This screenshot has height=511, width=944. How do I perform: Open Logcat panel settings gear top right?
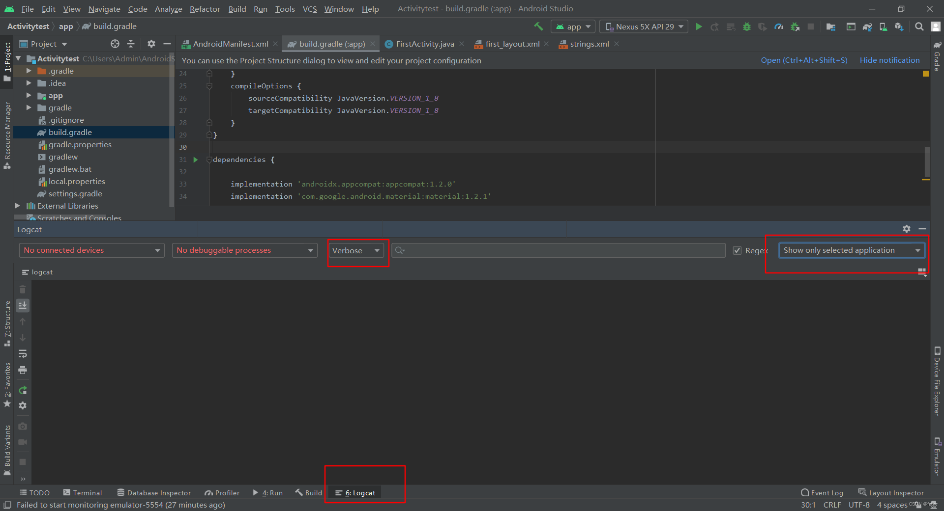pyautogui.click(x=907, y=229)
